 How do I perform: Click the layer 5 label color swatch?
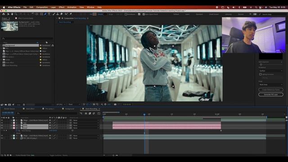(x=14, y=135)
